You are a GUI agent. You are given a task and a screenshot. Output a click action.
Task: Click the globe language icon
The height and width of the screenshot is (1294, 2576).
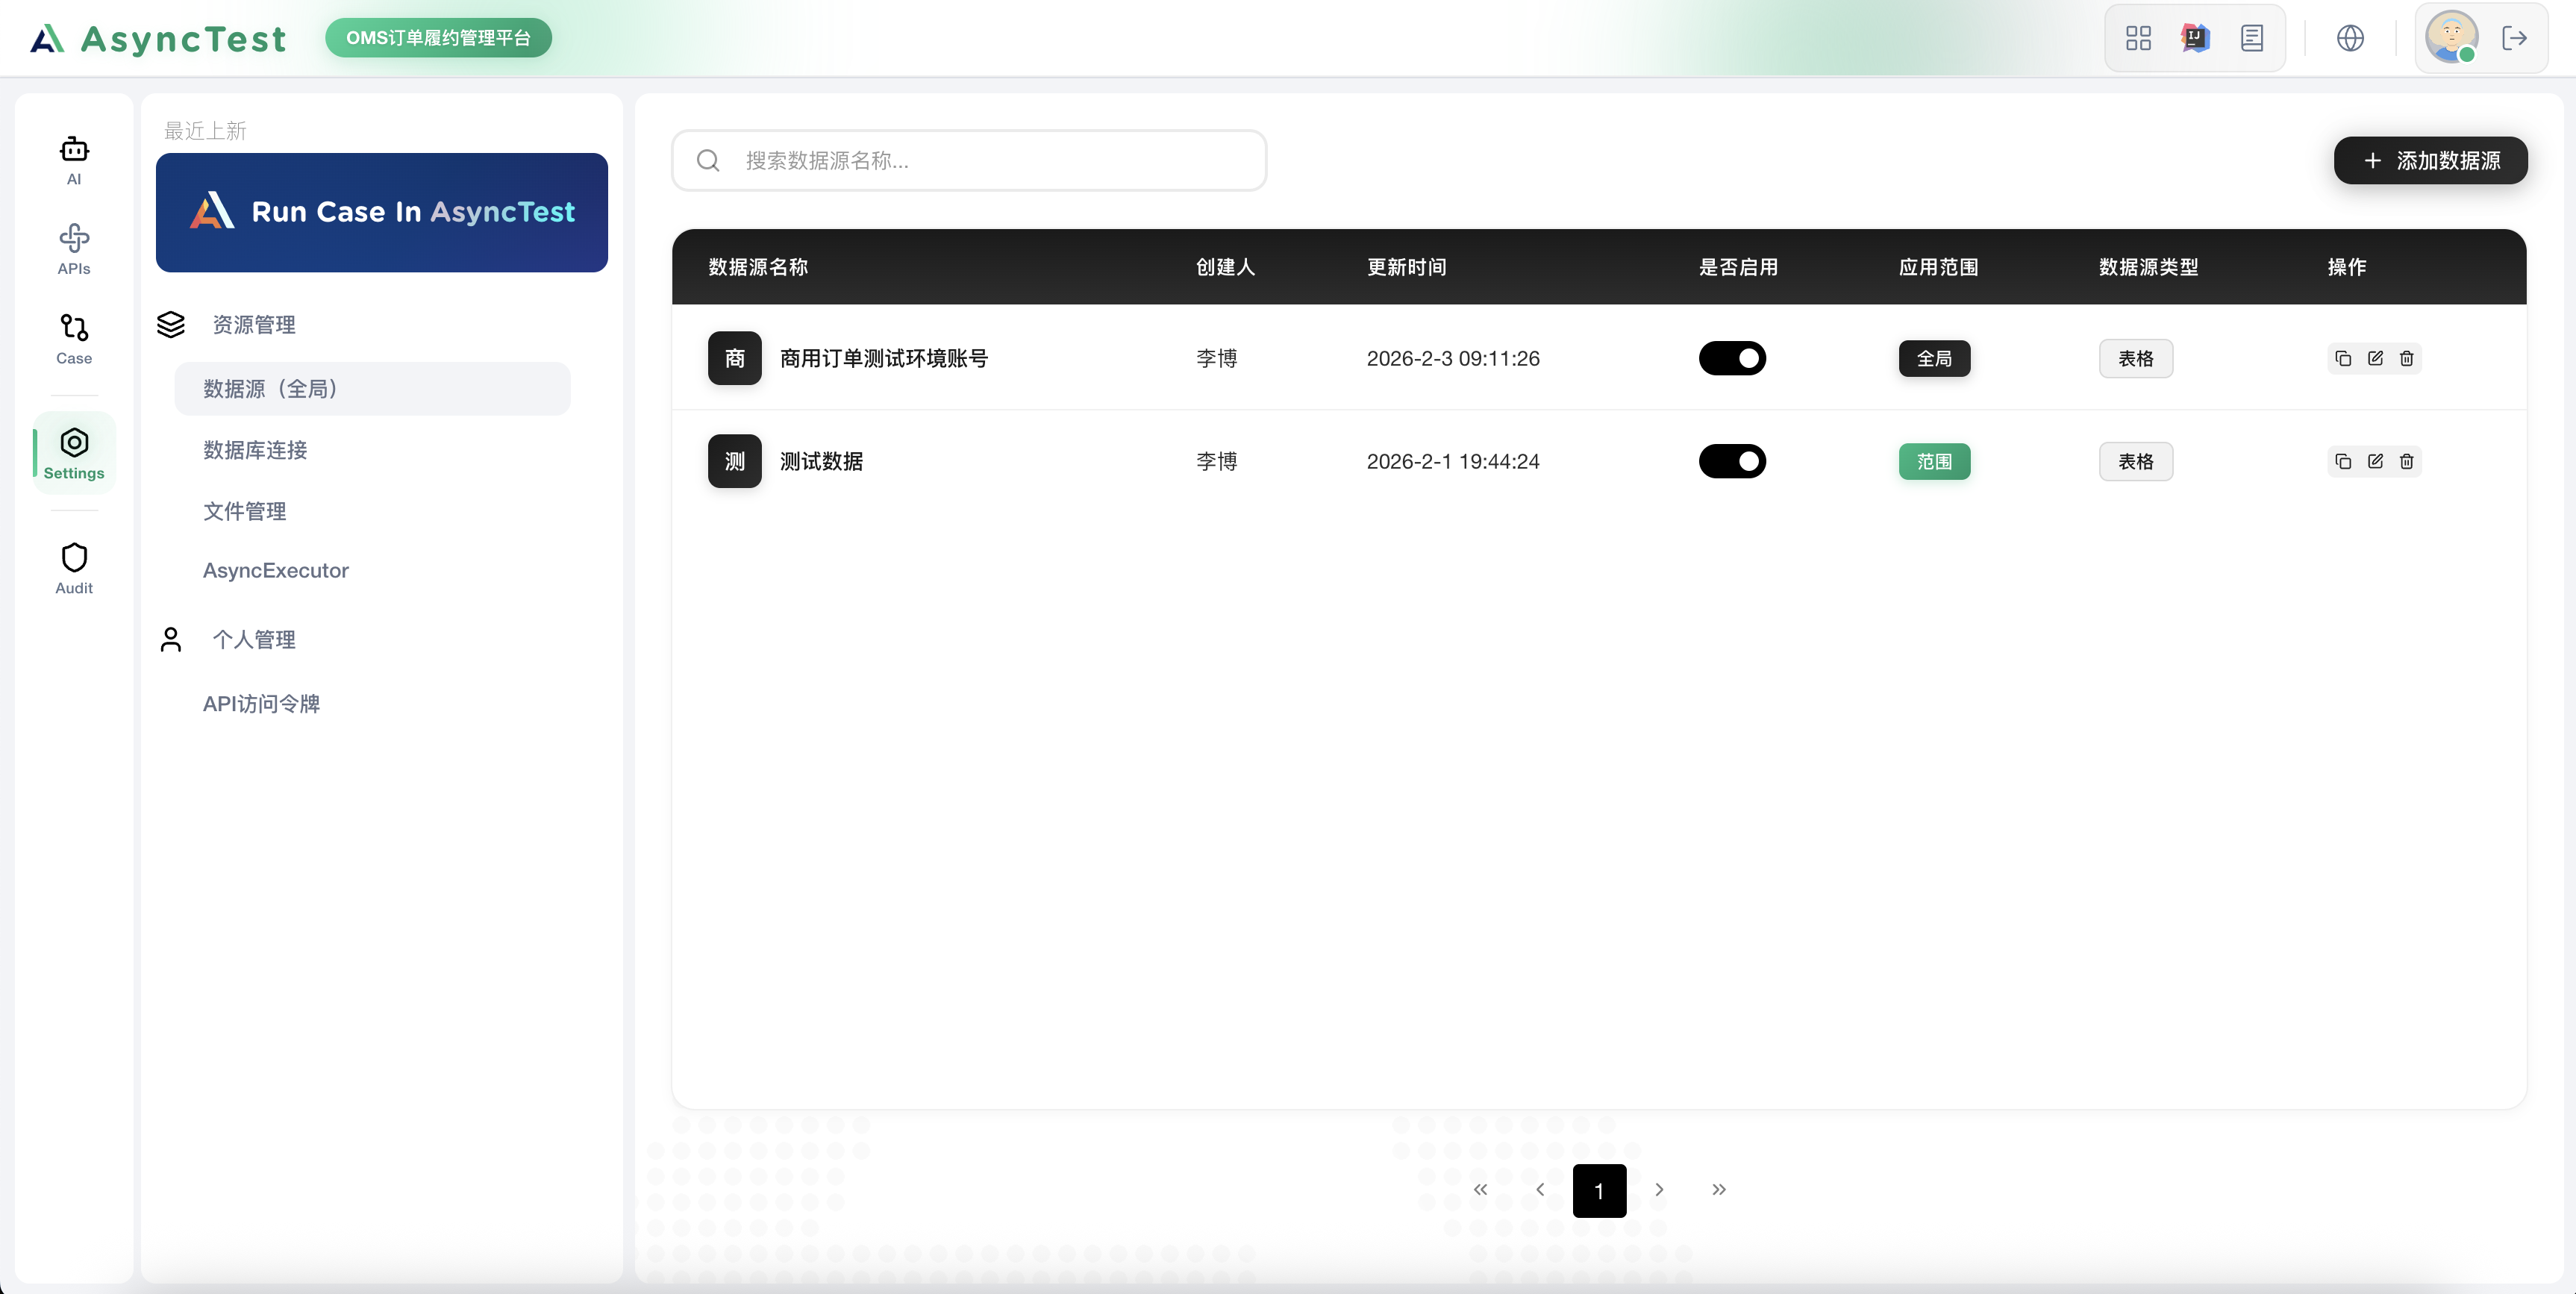(x=2350, y=38)
